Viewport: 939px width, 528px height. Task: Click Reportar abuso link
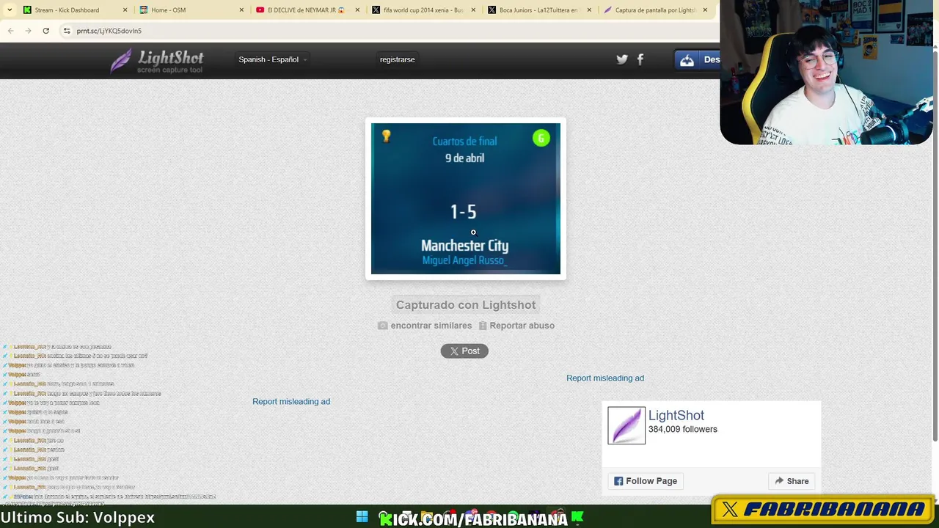[x=522, y=326]
